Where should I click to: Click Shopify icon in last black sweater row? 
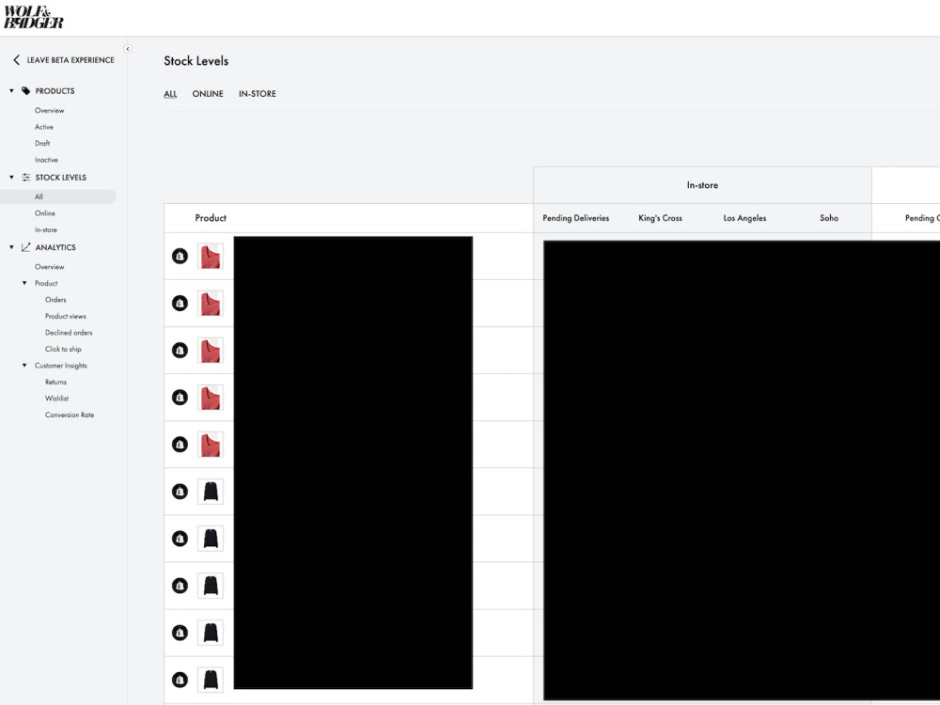coord(180,680)
